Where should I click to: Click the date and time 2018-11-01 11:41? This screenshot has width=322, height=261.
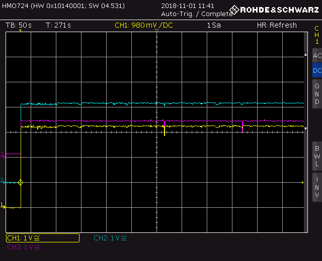[x=188, y=6]
